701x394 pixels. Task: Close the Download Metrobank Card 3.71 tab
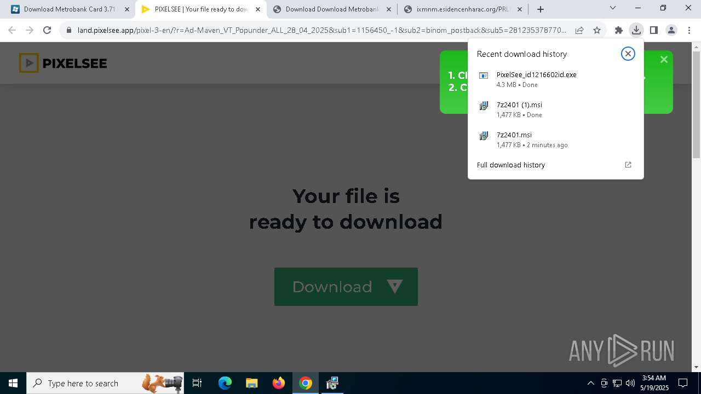click(127, 9)
